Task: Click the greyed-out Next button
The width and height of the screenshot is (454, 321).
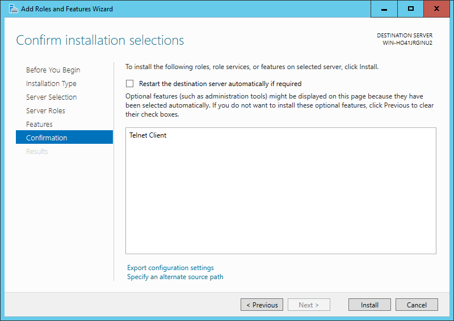Action: coord(309,305)
